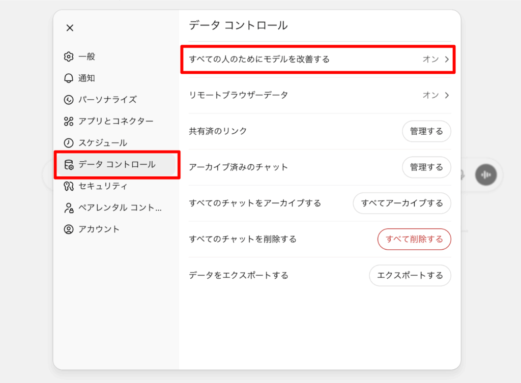Image resolution: width=521 pixels, height=383 pixels.
Task: Close the settings dialog with X
Action: 70,28
